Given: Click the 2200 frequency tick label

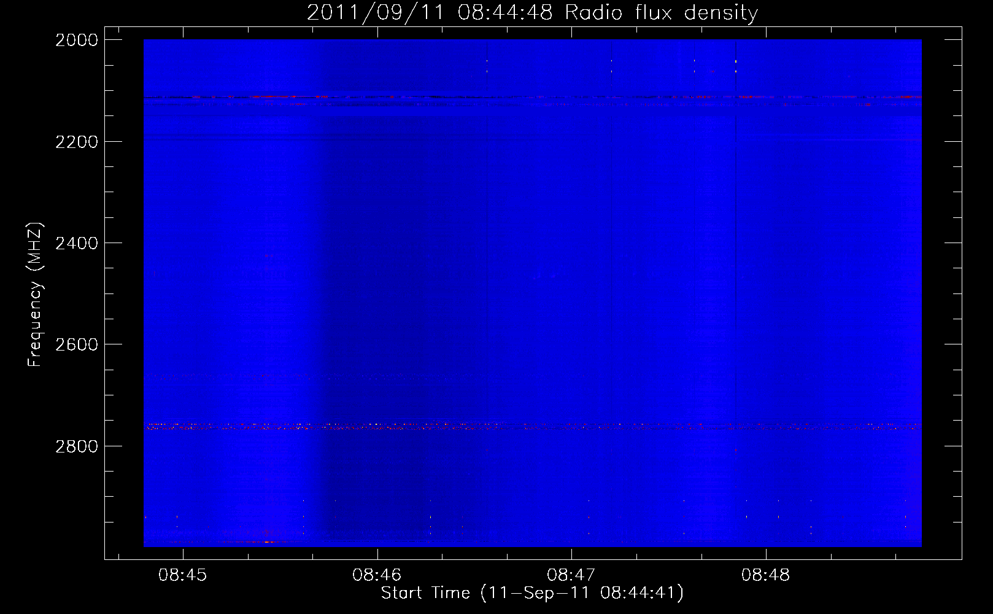Looking at the screenshot, I should [x=77, y=142].
